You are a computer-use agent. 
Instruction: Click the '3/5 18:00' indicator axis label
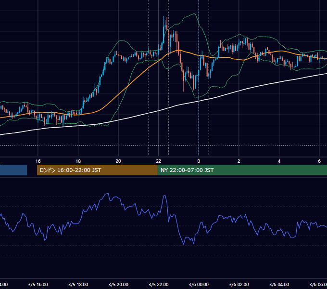[x=78, y=284]
